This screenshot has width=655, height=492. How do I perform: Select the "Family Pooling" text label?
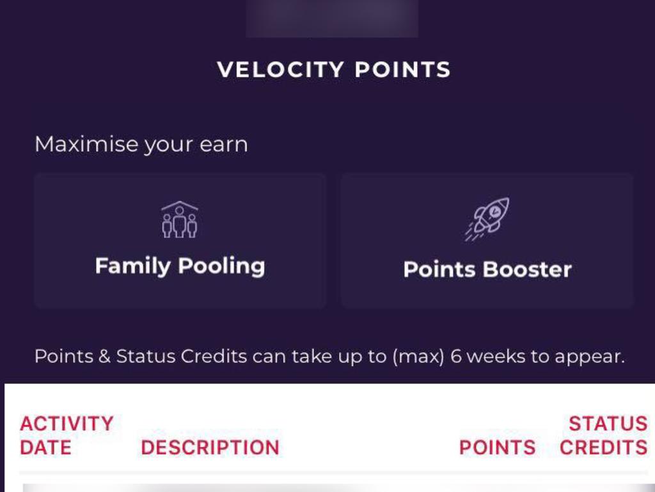180,266
